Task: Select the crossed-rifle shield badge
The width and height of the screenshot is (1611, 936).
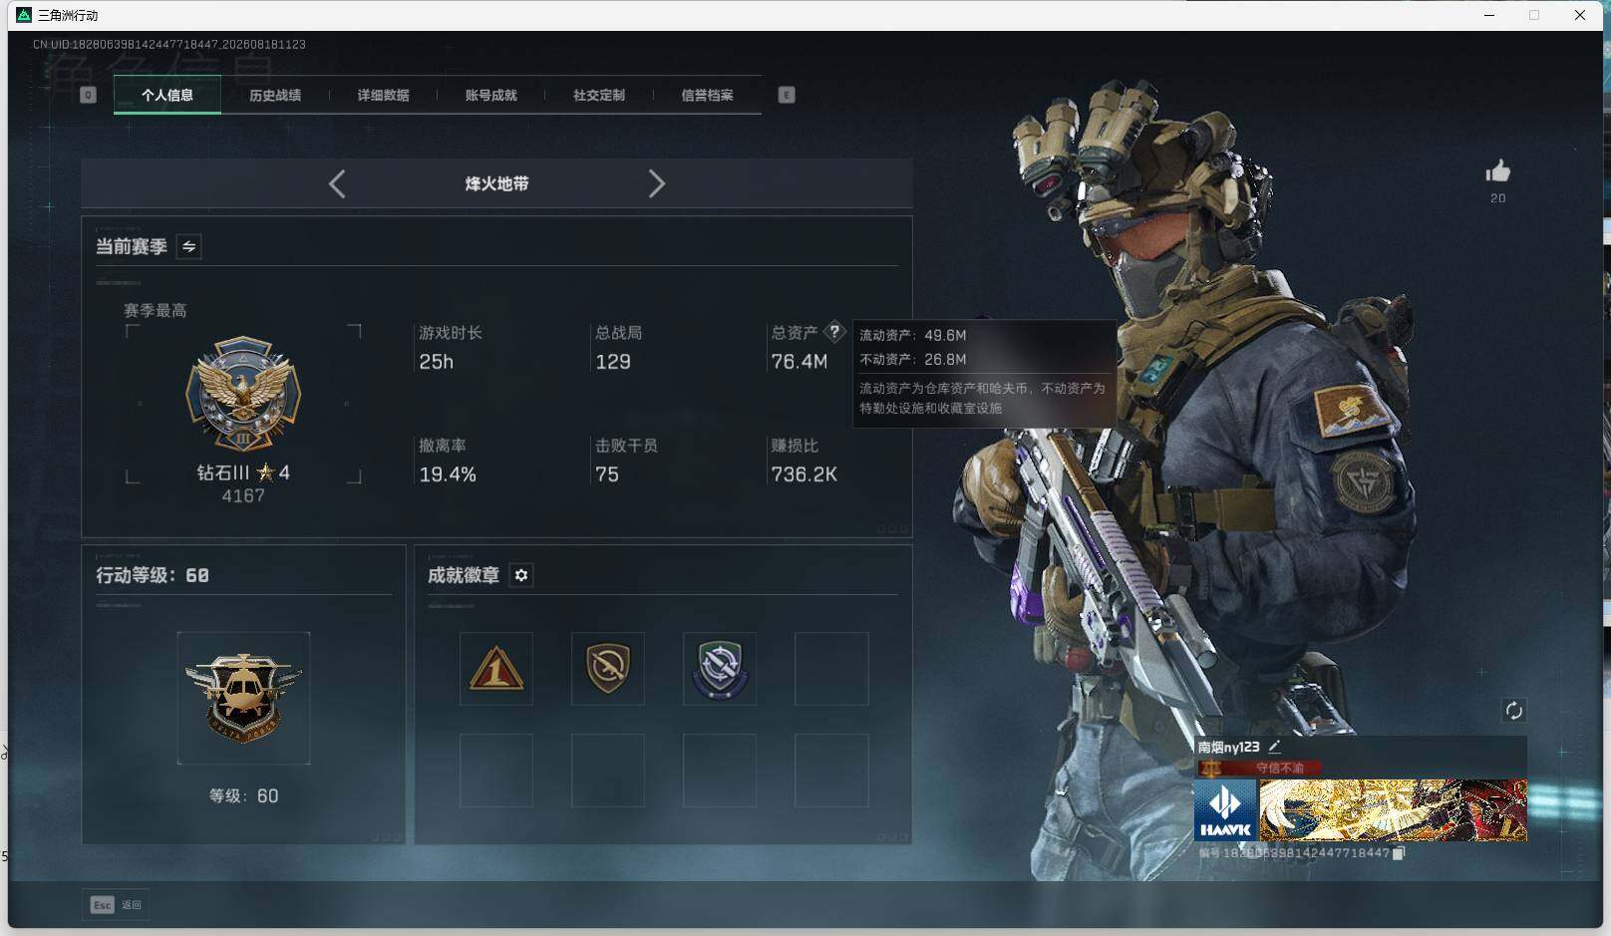Action: (608, 669)
